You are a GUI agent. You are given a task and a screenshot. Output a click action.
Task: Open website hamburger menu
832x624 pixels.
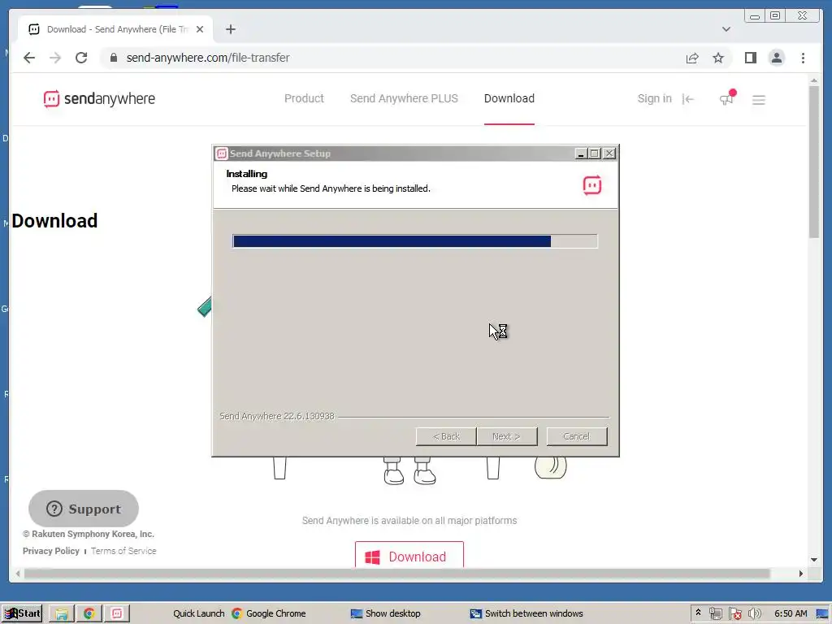click(x=758, y=100)
